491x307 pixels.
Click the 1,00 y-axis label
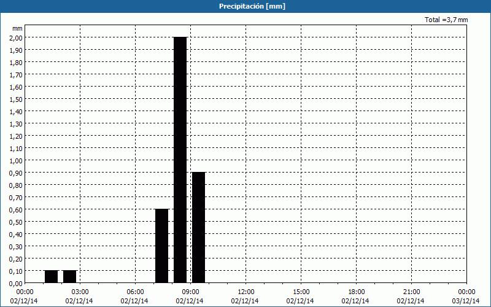point(17,161)
